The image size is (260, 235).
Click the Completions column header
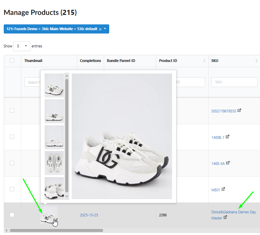90,61
